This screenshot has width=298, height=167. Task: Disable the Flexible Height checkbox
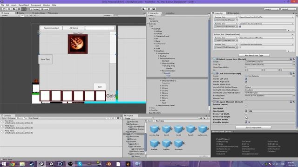tap(246, 122)
